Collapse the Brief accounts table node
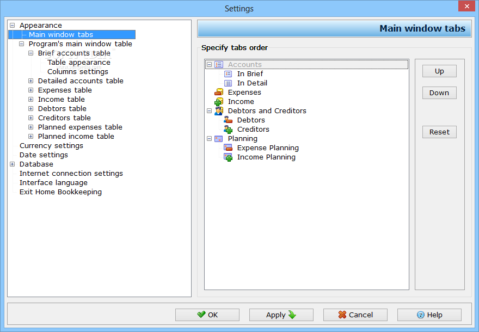 [x=30, y=53]
